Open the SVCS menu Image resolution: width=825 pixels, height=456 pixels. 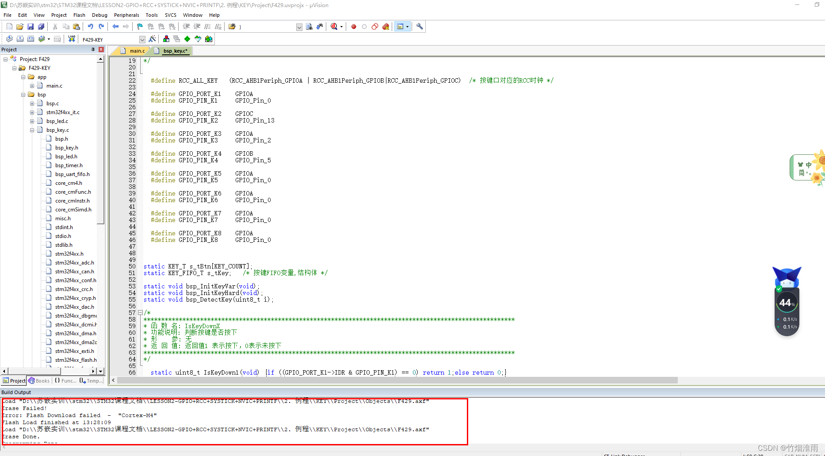click(x=171, y=15)
